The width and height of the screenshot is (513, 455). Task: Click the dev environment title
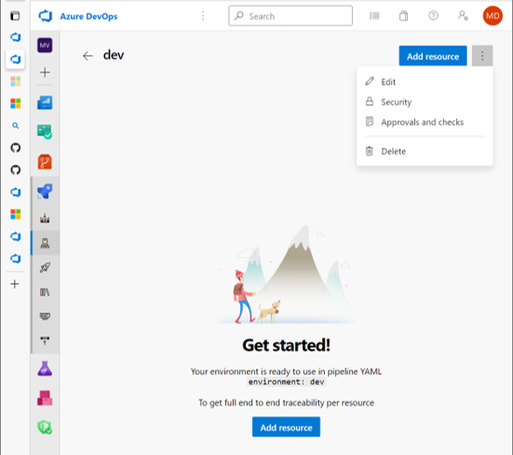(x=114, y=55)
